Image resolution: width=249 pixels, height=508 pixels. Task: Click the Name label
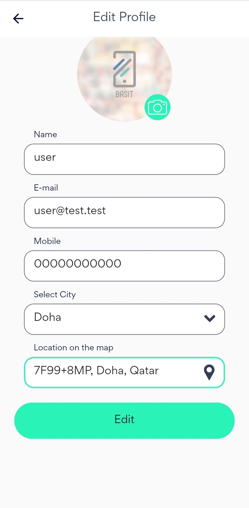[45, 134]
